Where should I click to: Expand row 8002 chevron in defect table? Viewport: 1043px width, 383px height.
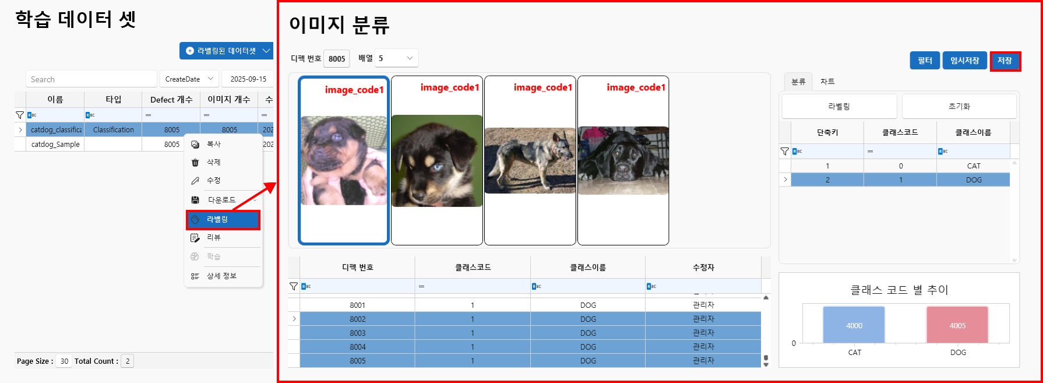294,319
